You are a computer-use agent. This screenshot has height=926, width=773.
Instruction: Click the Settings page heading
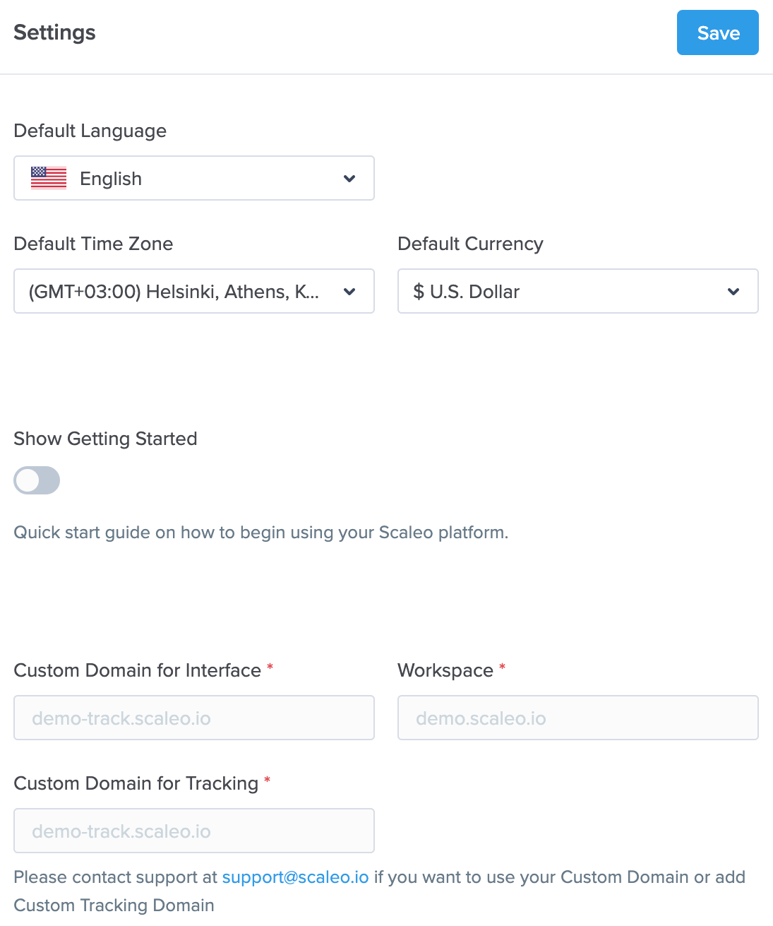click(54, 32)
